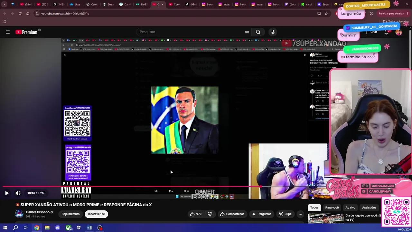Click Compartilhar share button
The width and height of the screenshot is (412, 232).
[232, 214]
